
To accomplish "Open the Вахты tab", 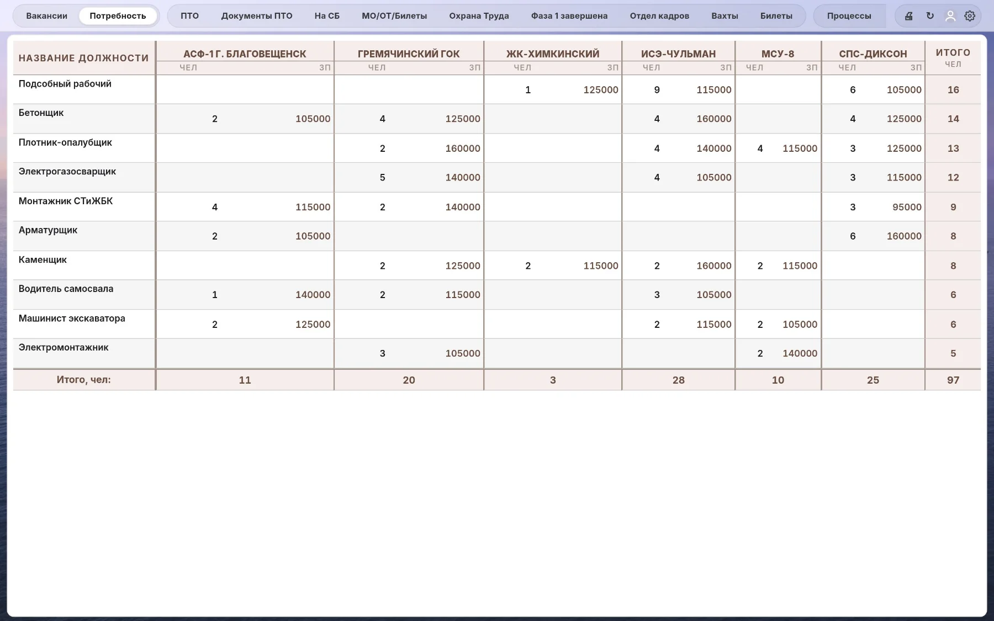I will coord(725,16).
